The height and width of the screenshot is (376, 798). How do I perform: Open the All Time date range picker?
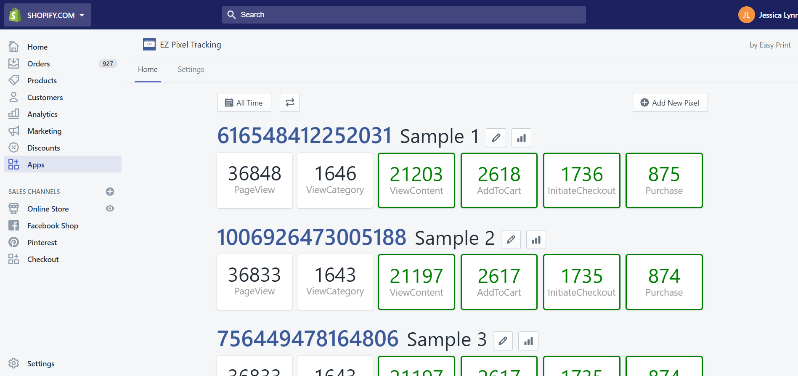pyautogui.click(x=244, y=103)
